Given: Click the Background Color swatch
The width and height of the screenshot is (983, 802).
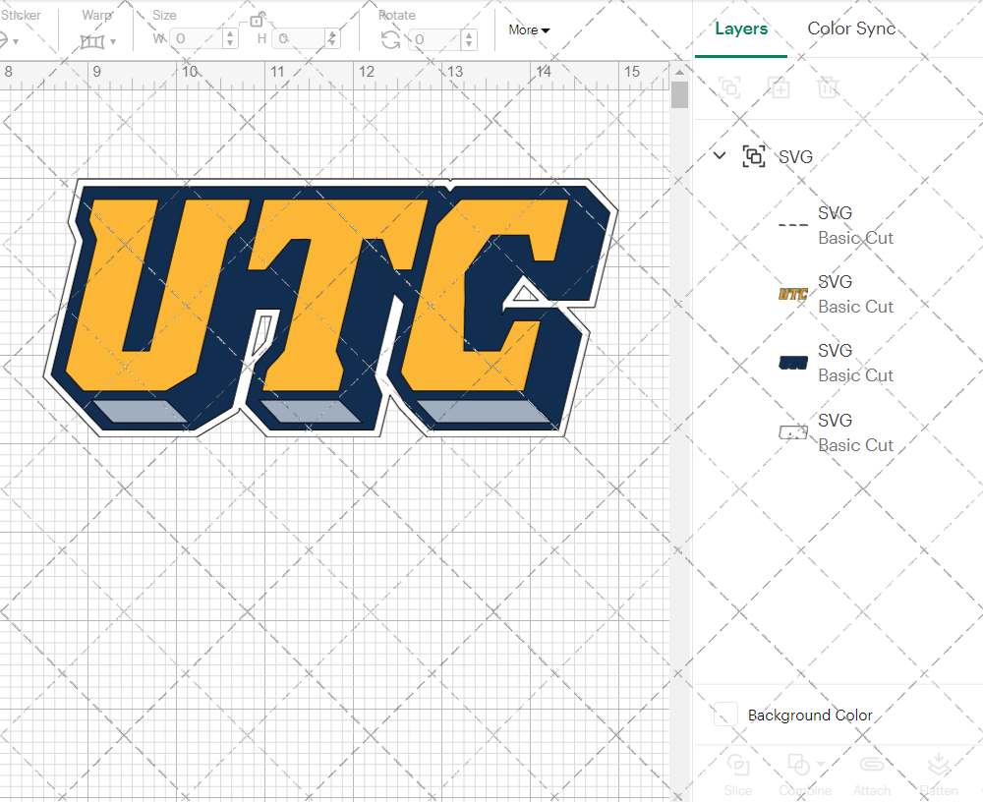Looking at the screenshot, I should tap(724, 716).
